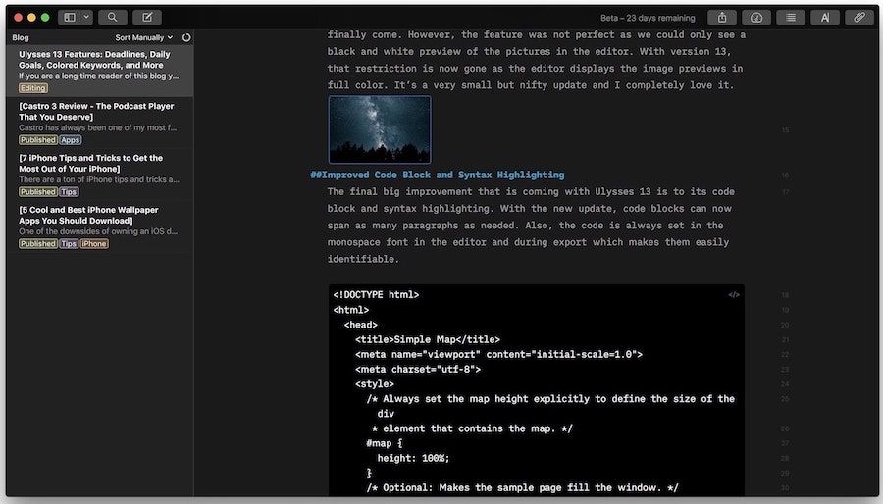Click the goal progress circle icon

click(186, 37)
